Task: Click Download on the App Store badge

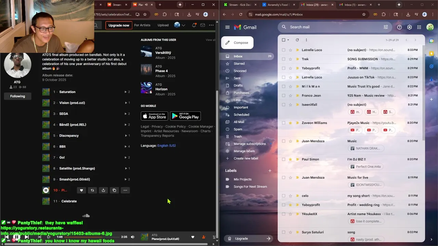Action: pos(154,116)
